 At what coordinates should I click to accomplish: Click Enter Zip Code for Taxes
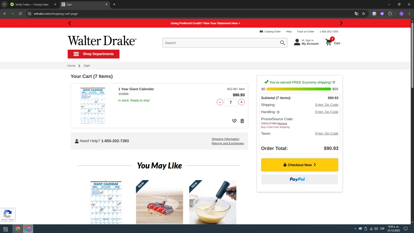pos(327,134)
